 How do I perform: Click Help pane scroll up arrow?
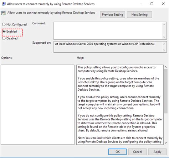[x=166, y=67]
